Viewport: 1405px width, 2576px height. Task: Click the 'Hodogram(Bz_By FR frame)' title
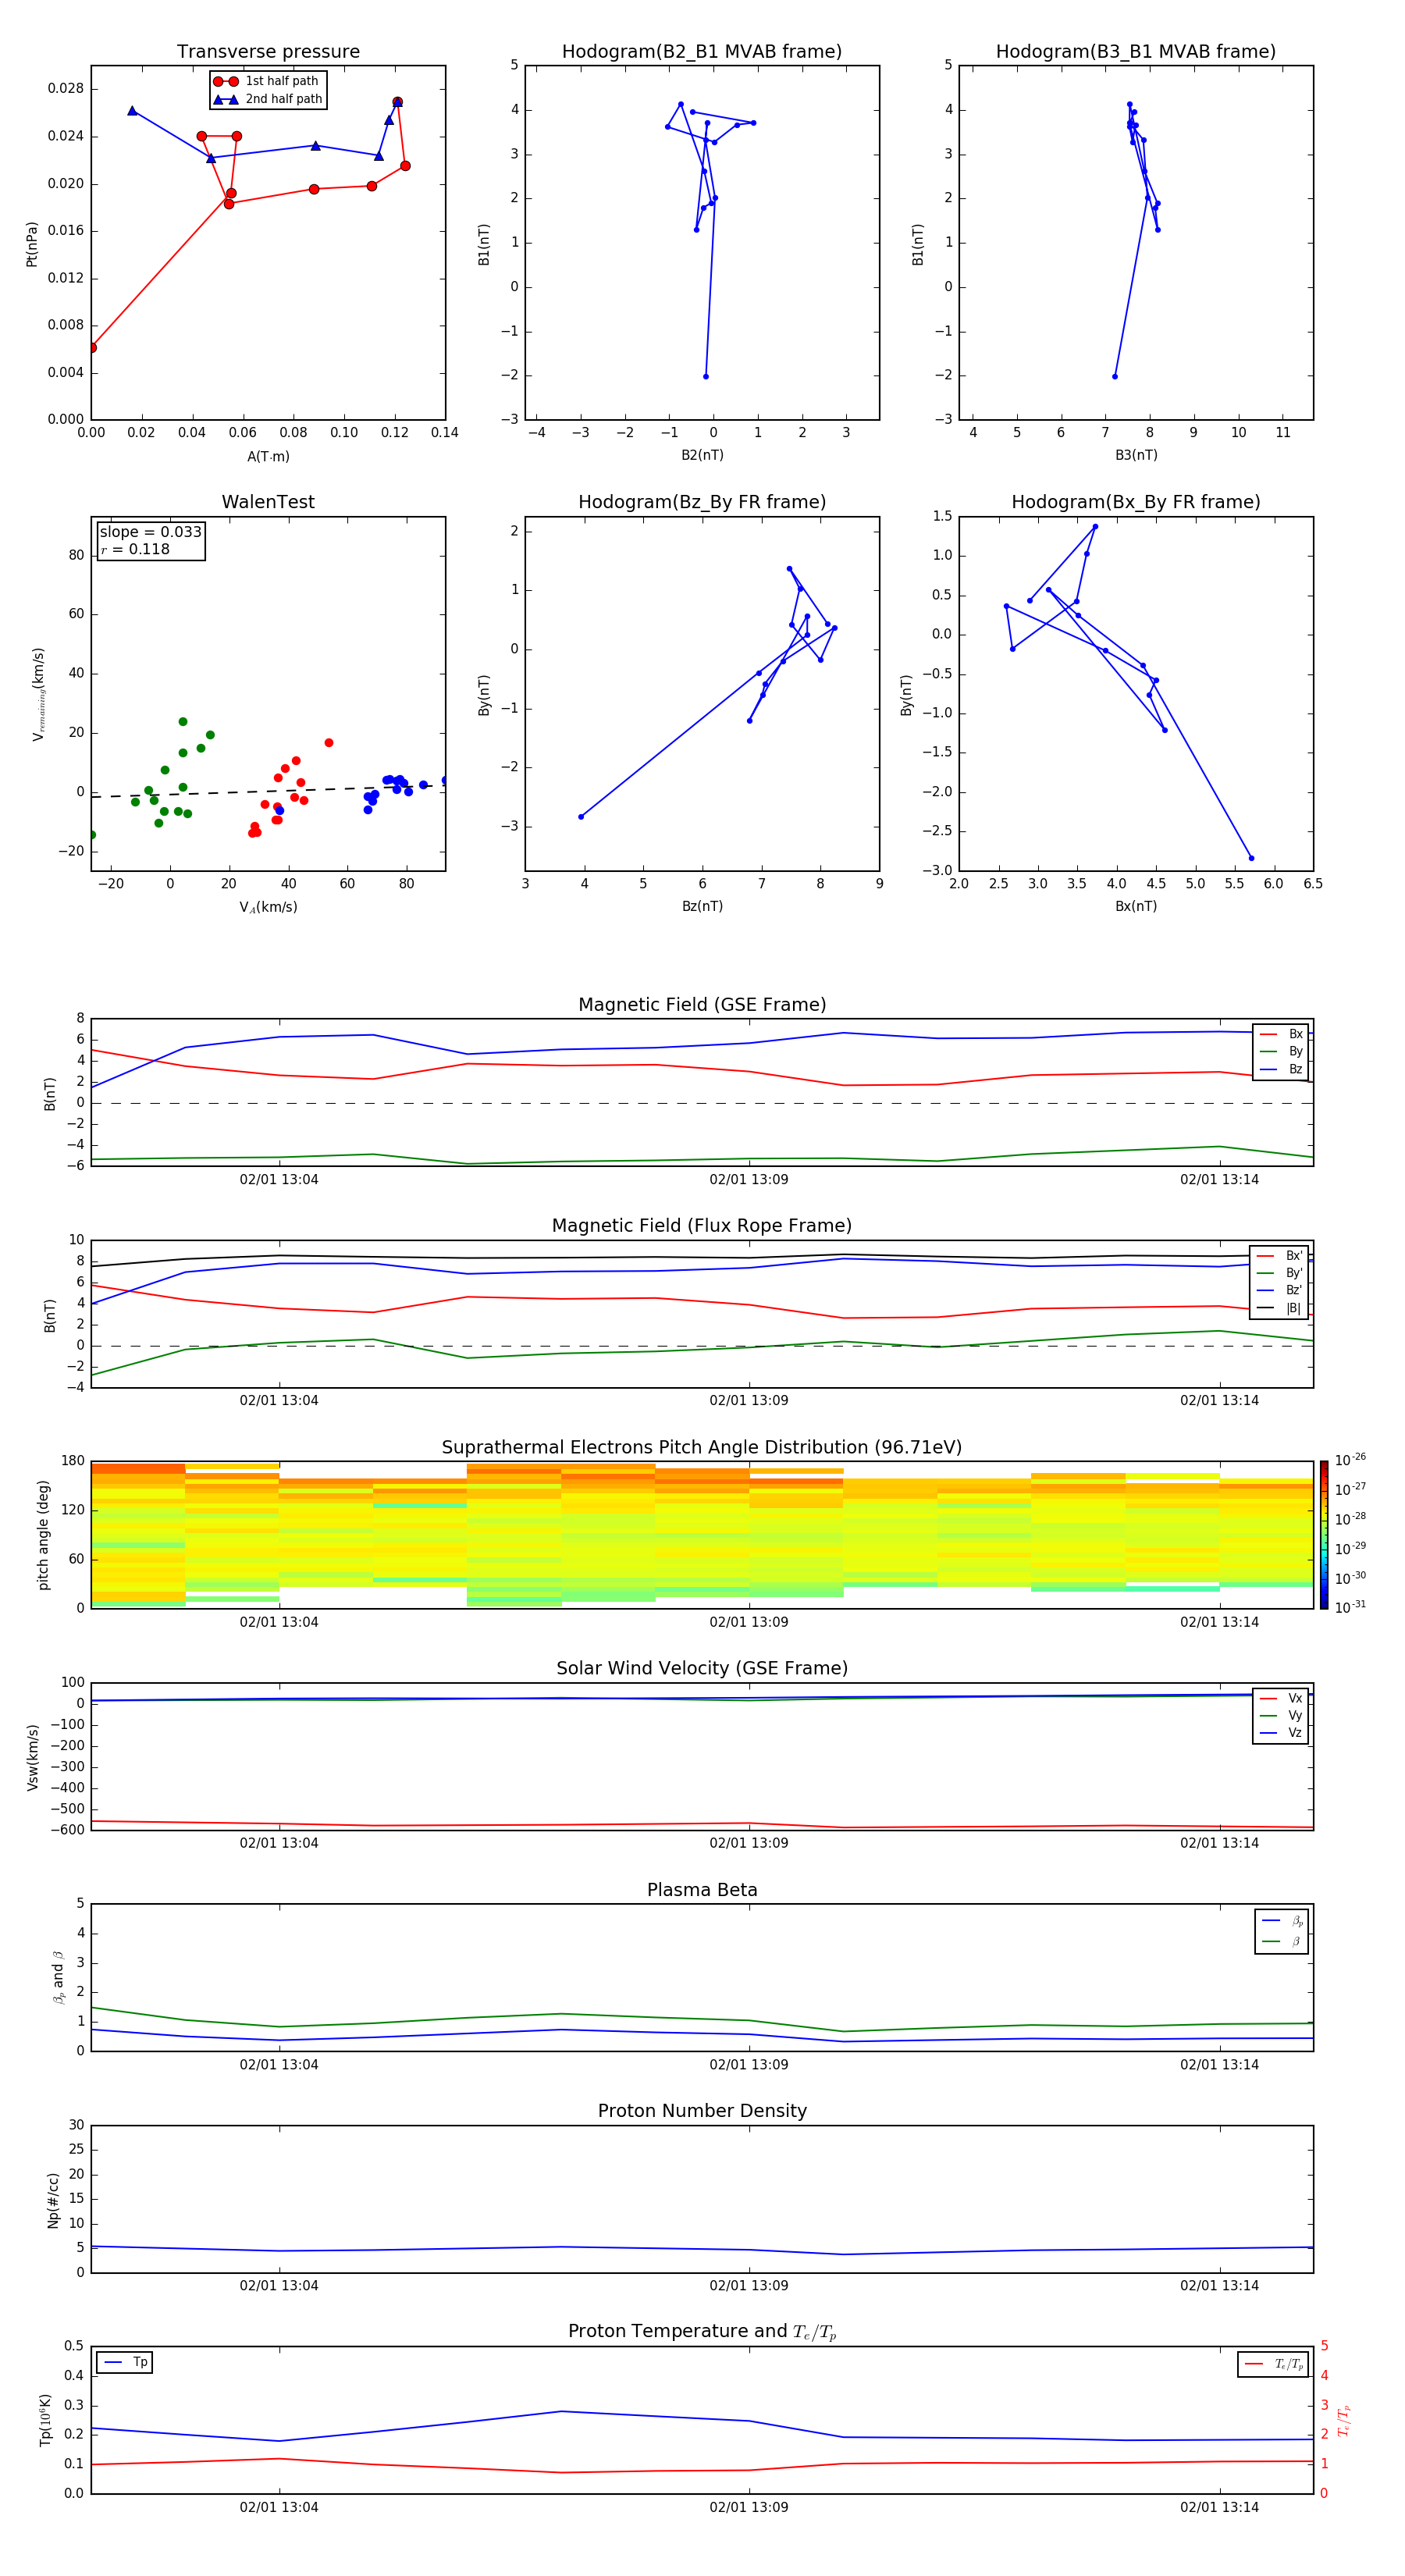702,502
